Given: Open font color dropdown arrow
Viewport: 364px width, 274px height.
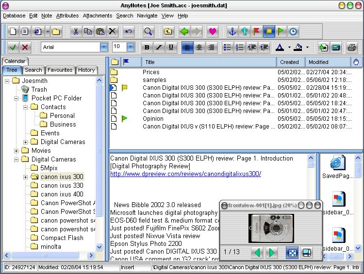Looking at the screenshot, I should [x=289, y=48].
